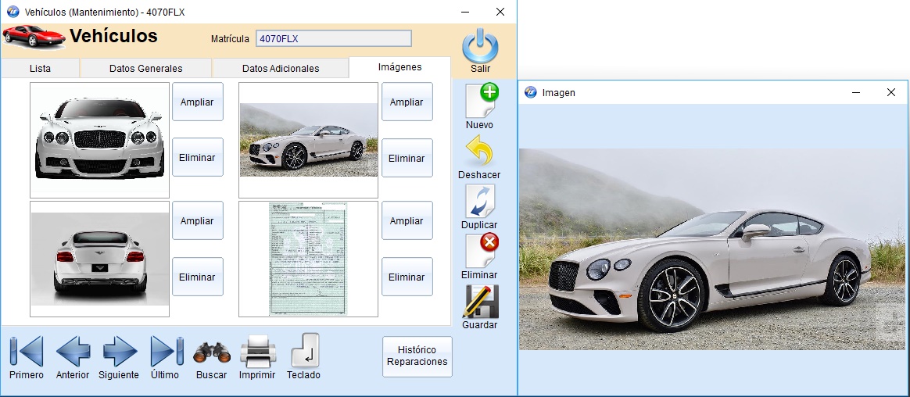The width and height of the screenshot is (910, 397).
Task: Delete the scanned document image with Eliminar
Action: 407,277
